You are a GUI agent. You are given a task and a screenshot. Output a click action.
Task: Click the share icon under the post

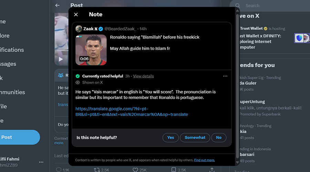[x=212, y=169]
